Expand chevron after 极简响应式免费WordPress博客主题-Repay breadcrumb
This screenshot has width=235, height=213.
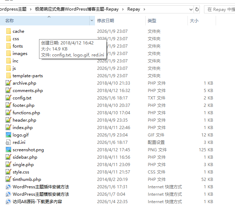123,9
